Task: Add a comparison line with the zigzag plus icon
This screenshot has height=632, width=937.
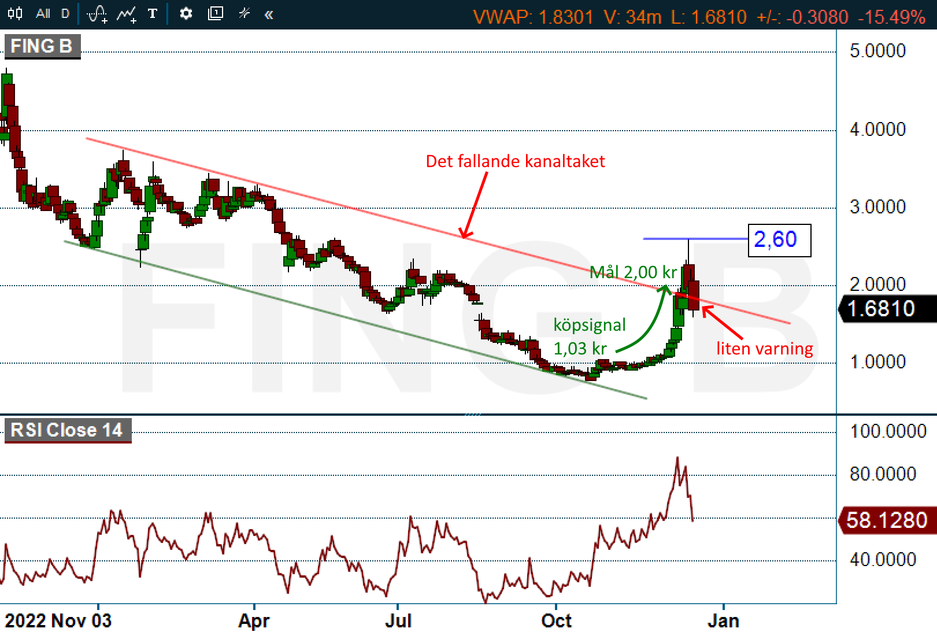Action: click(x=127, y=14)
